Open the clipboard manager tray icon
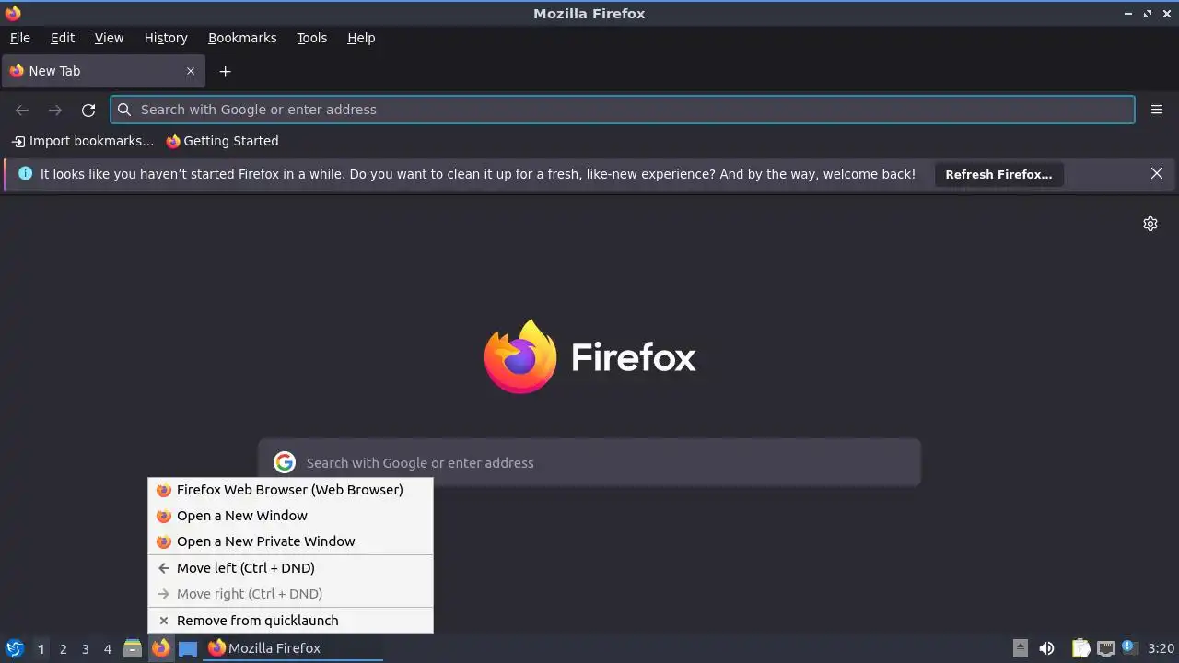 1081,648
